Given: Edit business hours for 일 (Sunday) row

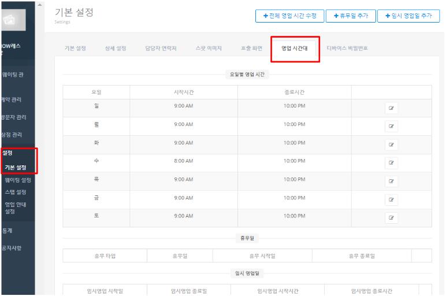Looking at the screenshot, I should tap(391, 108).
